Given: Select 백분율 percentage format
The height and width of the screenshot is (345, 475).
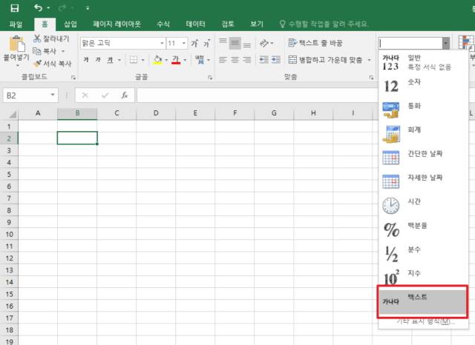Looking at the screenshot, I should (x=422, y=229).
